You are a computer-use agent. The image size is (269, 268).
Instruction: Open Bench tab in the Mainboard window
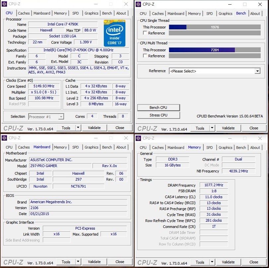point(107,147)
